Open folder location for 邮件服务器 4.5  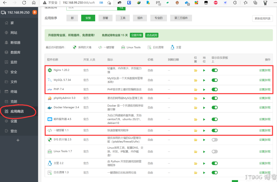tap(196, 119)
